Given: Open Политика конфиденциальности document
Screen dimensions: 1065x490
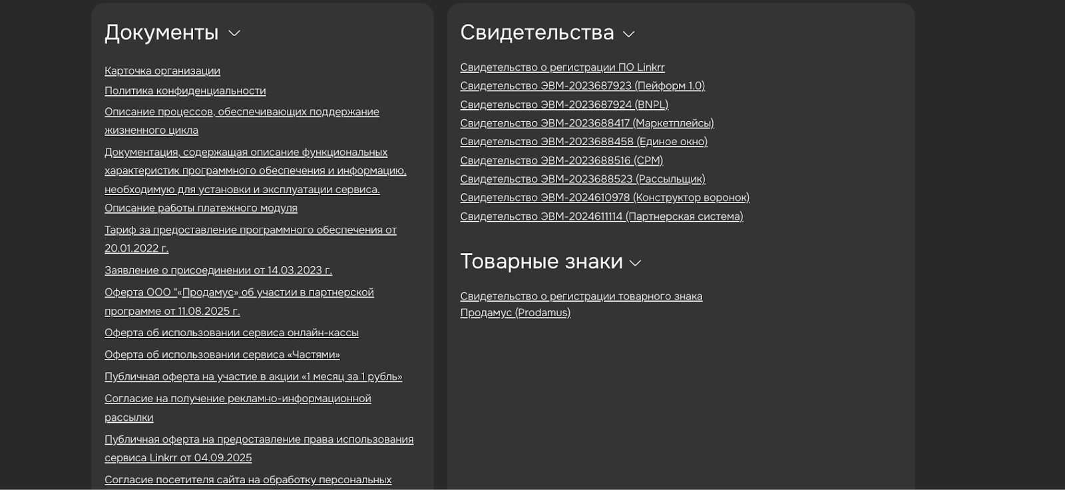Looking at the screenshot, I should pos(185,91).
